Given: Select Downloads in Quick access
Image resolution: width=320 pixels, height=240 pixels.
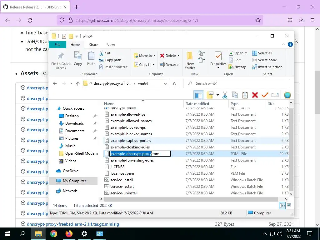Looking at the screenshot, I should (x=74, y=123).
